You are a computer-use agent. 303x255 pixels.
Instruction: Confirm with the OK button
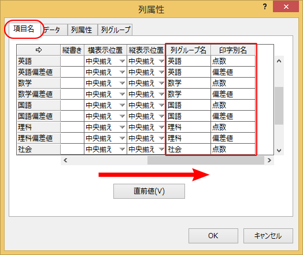point(213,236)
